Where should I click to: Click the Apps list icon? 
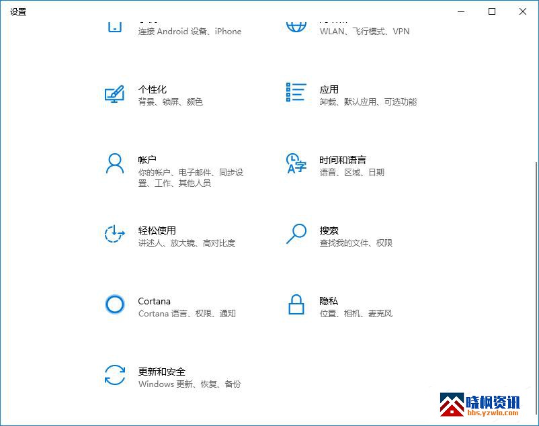pyautogui.click(x=296, y=92)
